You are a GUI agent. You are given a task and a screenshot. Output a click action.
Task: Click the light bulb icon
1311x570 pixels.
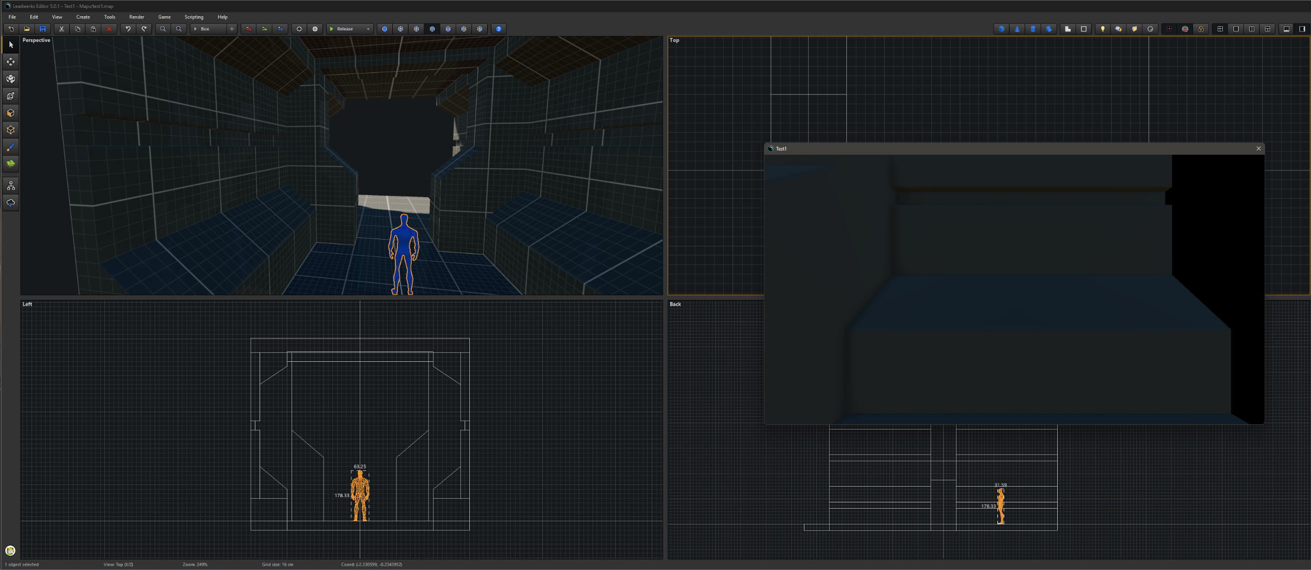[x=1102, y=29]
